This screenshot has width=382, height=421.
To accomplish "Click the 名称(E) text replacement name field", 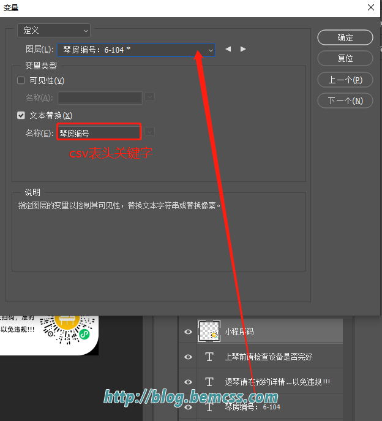I will pos(99,132).
